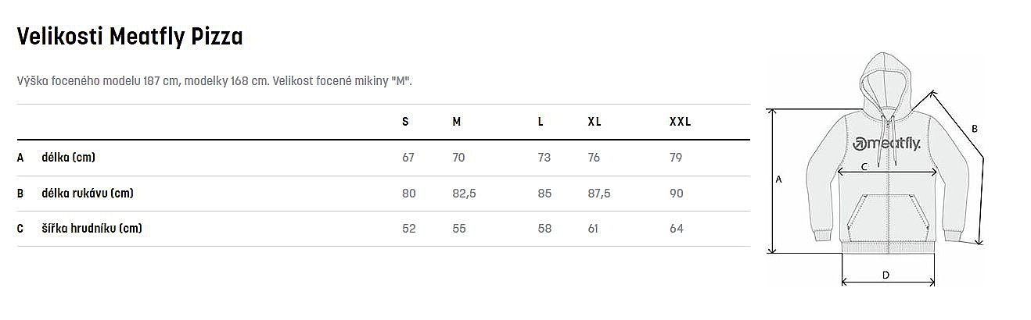Viewport: 1031px width, 320px height.
Task: Click the model height description text
Action: point(214,82)
